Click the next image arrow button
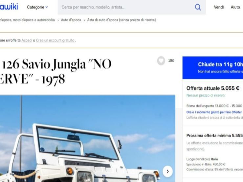 tap(167, 171)
